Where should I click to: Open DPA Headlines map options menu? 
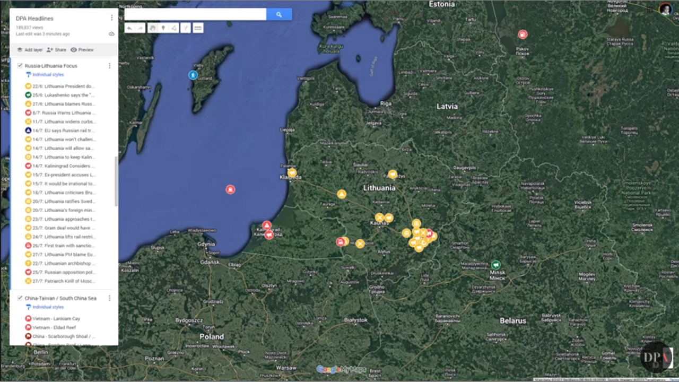(111, 18)
